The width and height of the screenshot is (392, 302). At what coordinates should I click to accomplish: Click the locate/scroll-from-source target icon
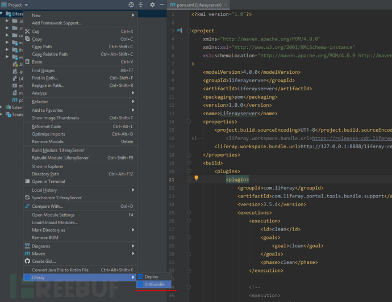131,5
